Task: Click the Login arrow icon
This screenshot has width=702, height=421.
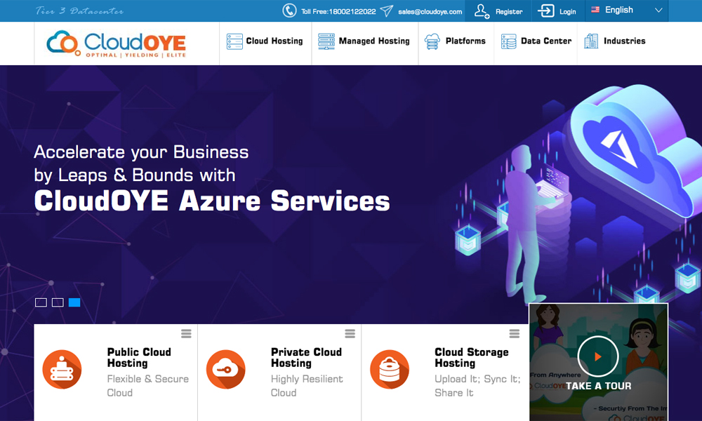Action: pos(546,11)
